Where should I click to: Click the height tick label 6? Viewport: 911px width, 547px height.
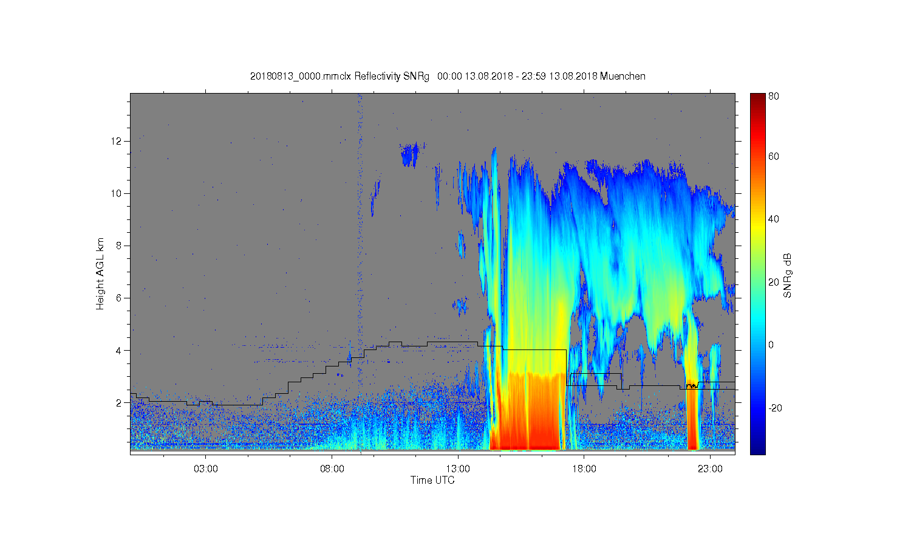[119, 298]
